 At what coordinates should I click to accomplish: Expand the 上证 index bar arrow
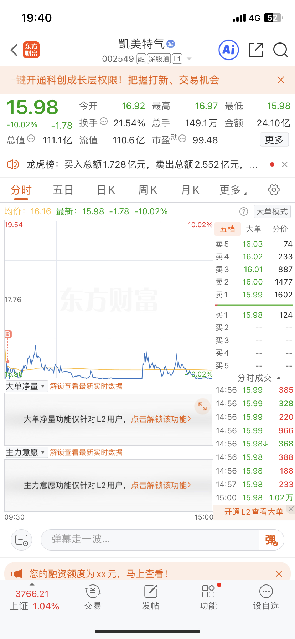pyautogui.click(x=32, y=584)
